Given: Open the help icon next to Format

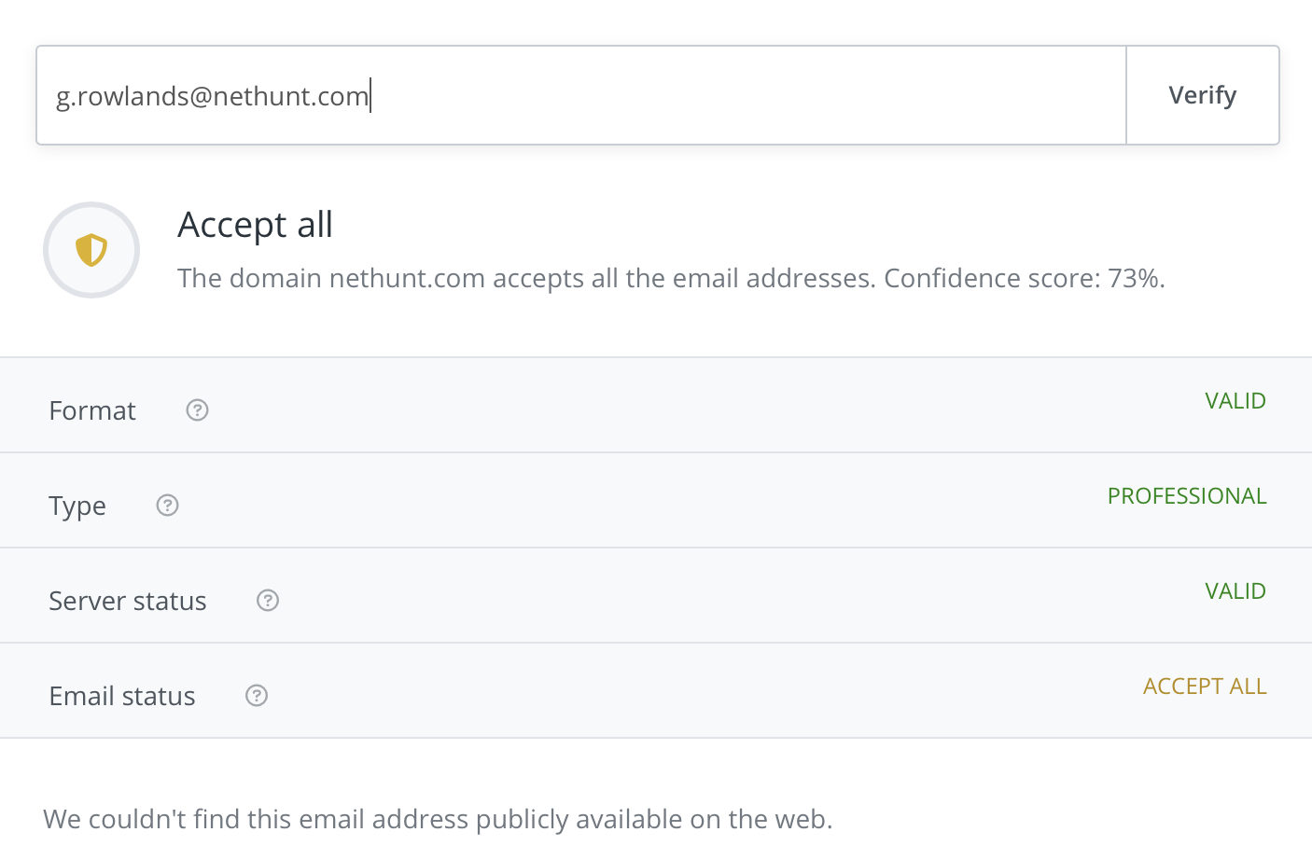Looking at the screenshot, I should (x=197, y=410).
